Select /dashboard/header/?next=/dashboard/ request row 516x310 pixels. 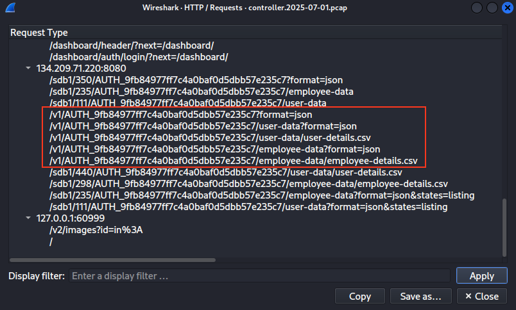tap(132, 45)
